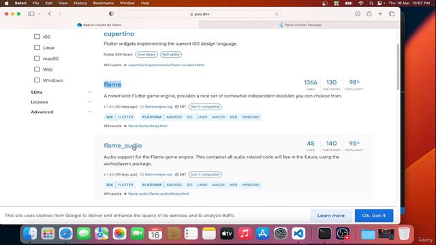Image resolution: width=436 pixels, height=245 pixels.
Task: Open Apple TV from the Dock
Action: pos(227,233)
